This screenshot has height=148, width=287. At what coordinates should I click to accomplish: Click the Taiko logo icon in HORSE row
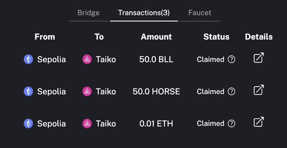pos(87,91)
